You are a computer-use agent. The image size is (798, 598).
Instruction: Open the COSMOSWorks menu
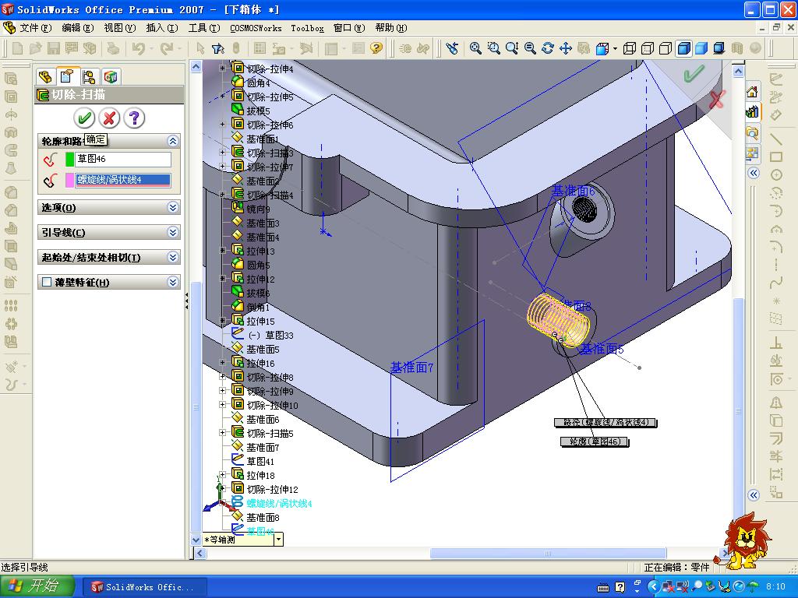pos(256,29)
